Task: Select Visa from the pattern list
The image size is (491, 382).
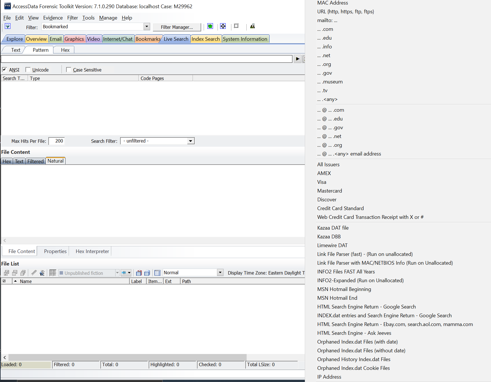Action: (x=321, y=182)
